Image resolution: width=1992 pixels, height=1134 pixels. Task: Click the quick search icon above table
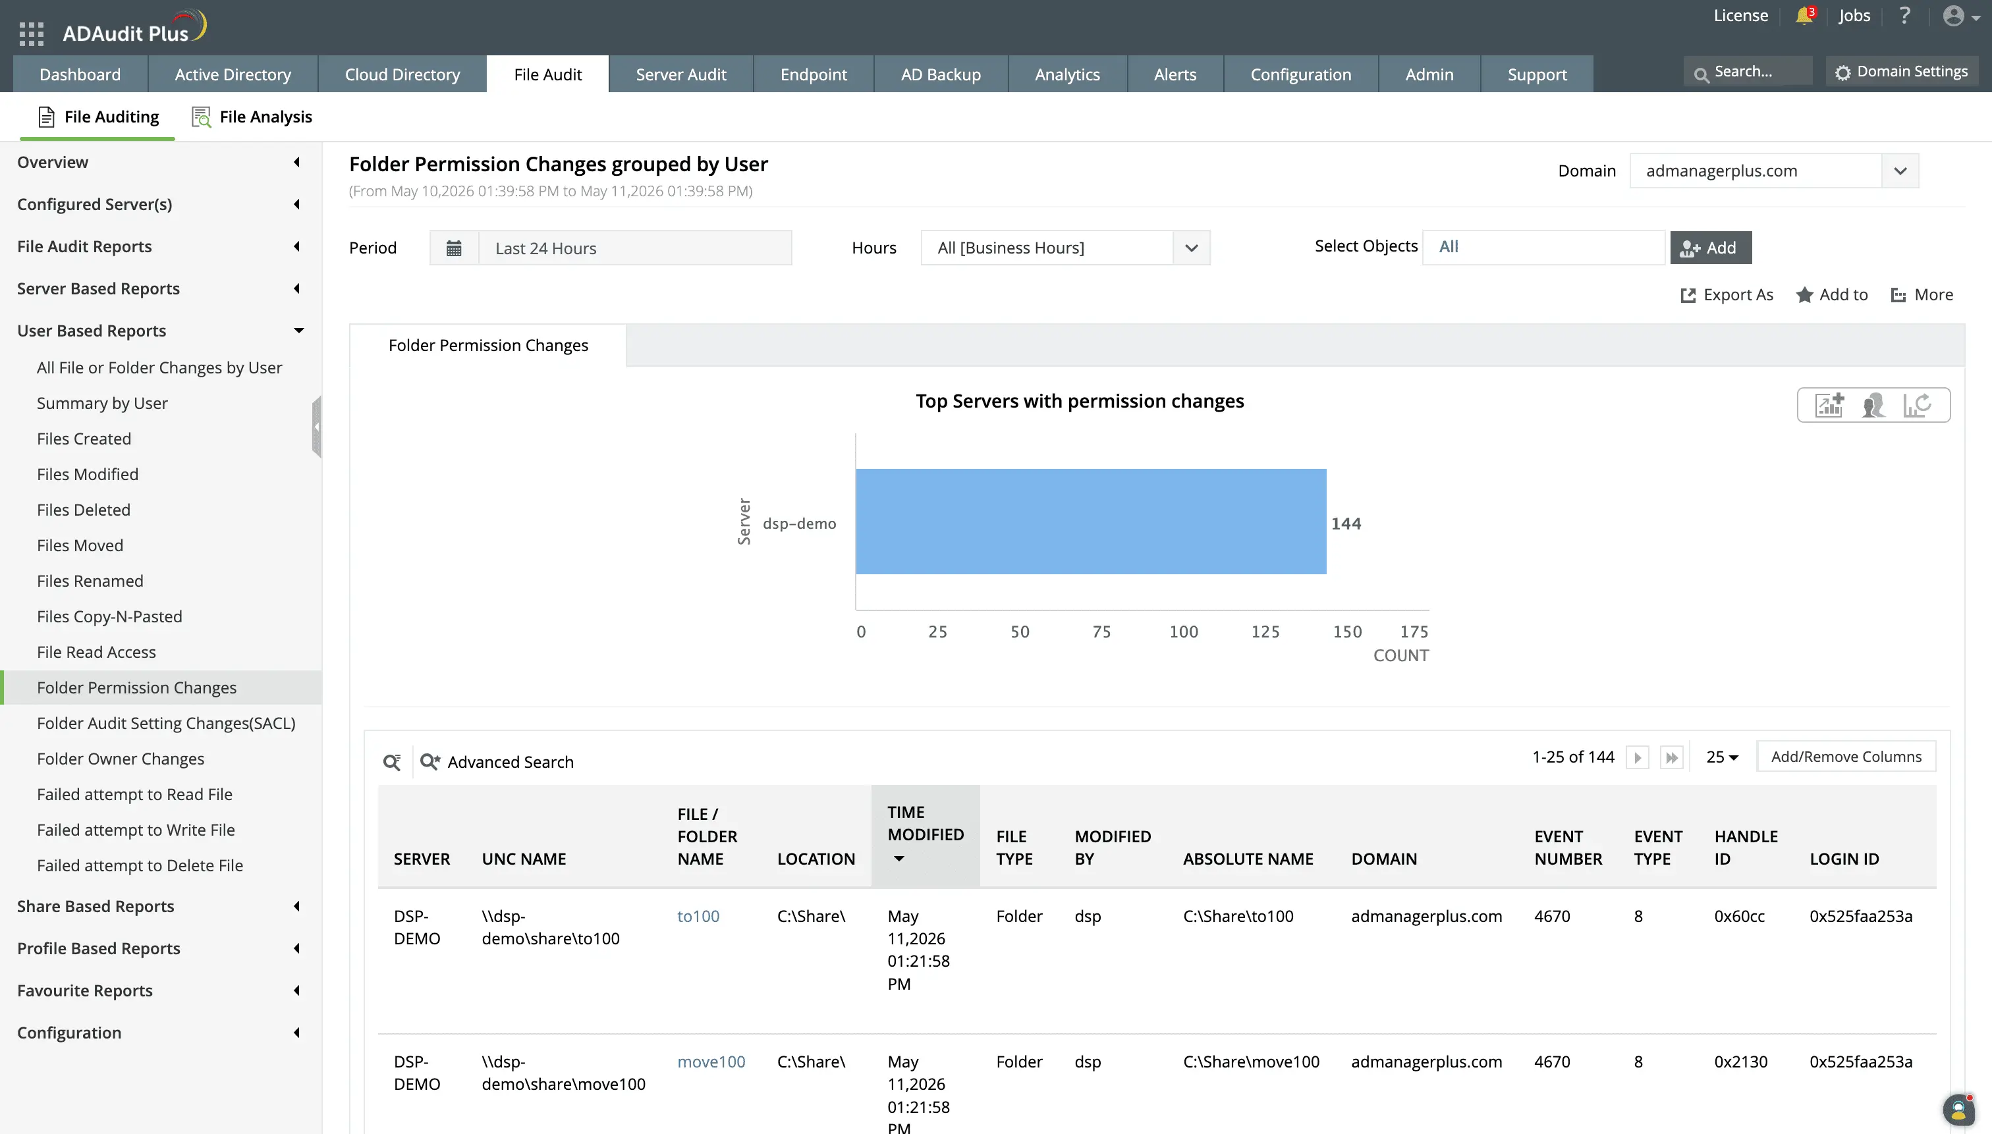coord(392,762)
